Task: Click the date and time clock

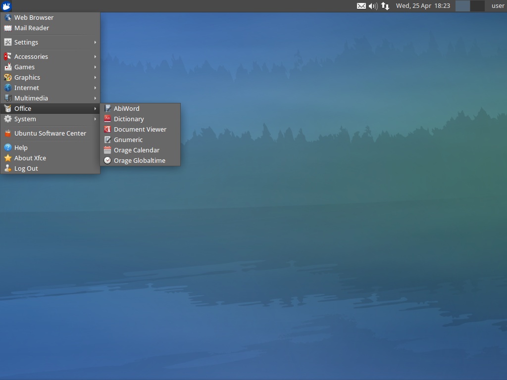Action: pyautogui.click(x=423, y=6)
